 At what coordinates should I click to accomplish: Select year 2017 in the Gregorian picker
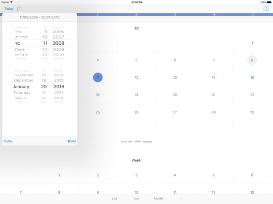tap(59, 93)
